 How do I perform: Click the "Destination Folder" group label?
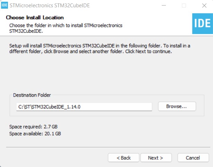click(x=32, y=95)
